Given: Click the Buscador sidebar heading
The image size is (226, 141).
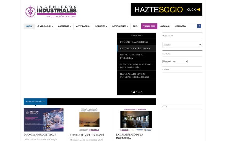Looking at the screenshot, I should [x=168, y=36].
